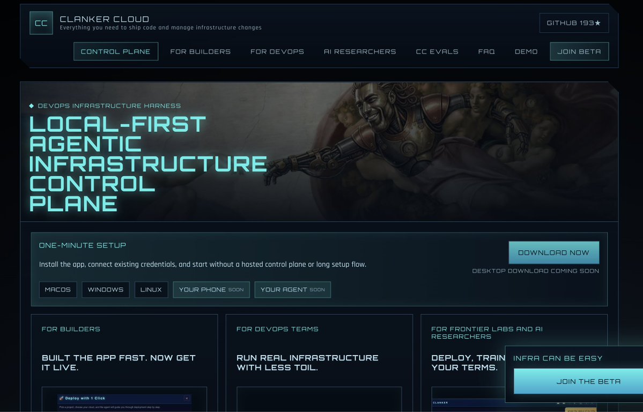This screenshot has height=412, width=643.
Task: Click the "Everything you need to ship code" subtitle
Action: click(161, 27)
